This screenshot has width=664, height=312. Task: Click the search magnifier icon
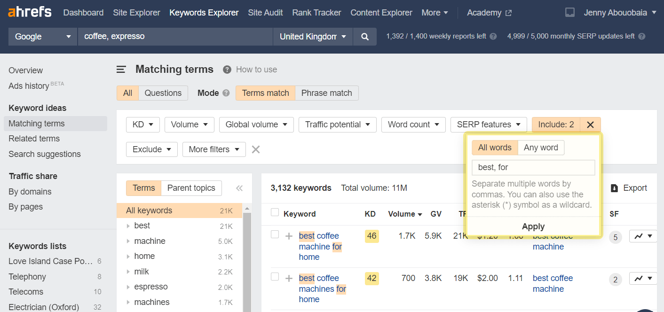[365, 36]
